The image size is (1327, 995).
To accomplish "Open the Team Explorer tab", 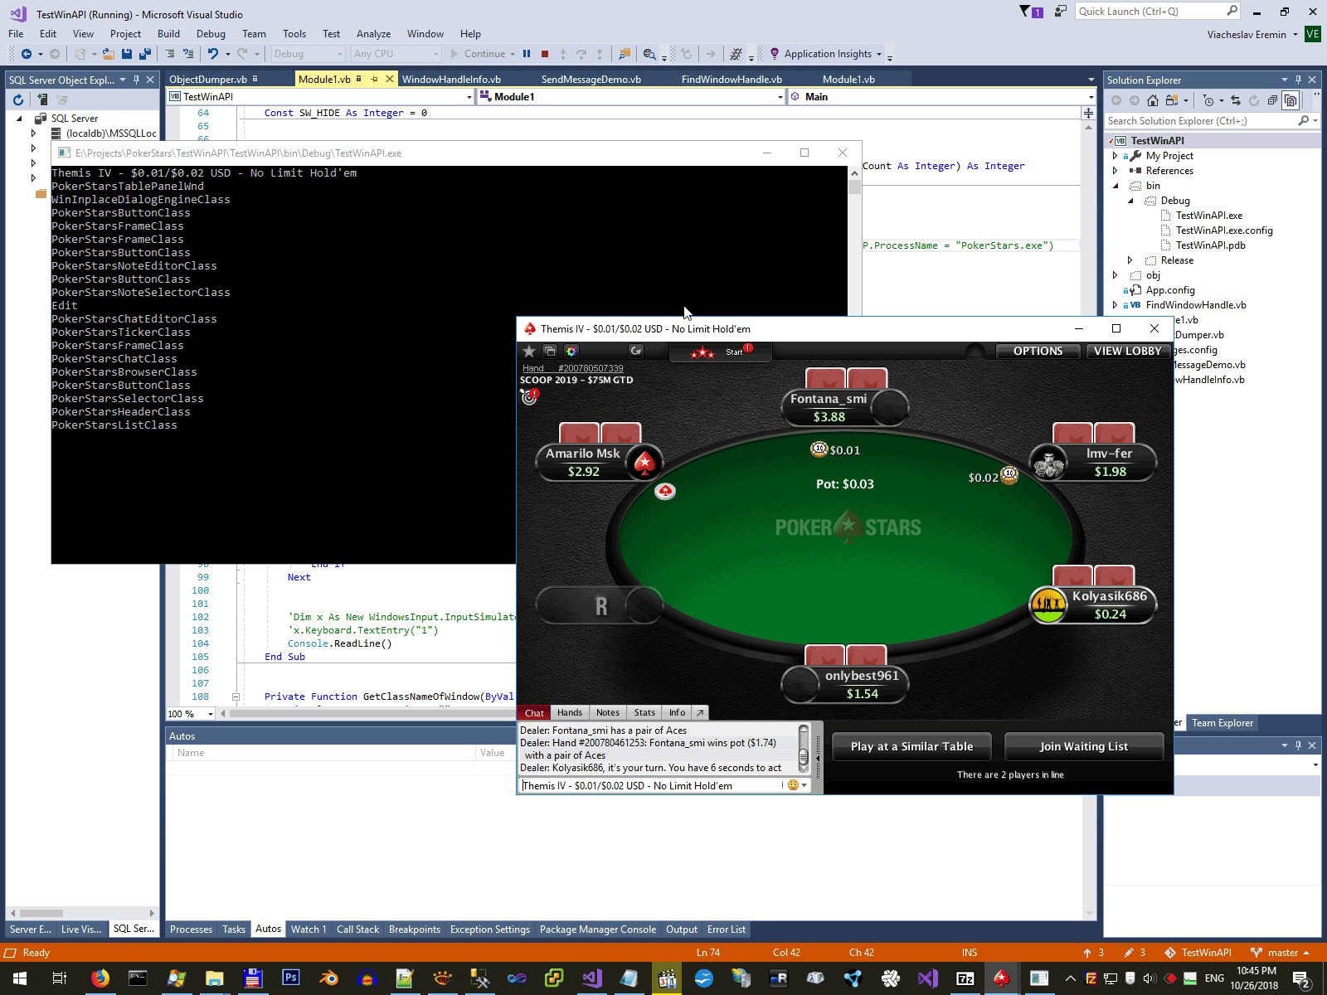I will click(x=1222, y=723).
